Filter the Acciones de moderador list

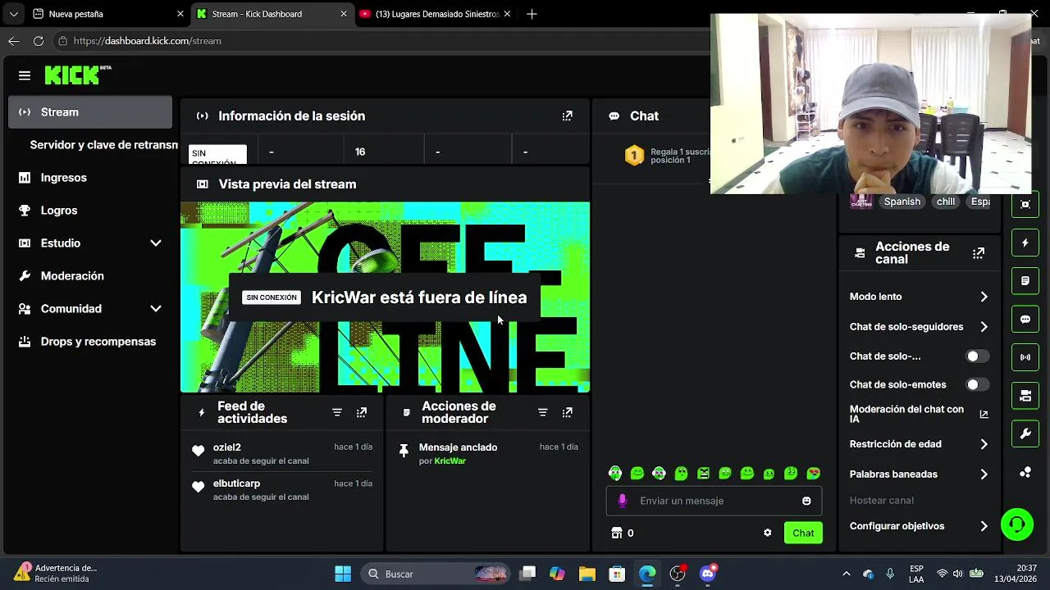542,412
